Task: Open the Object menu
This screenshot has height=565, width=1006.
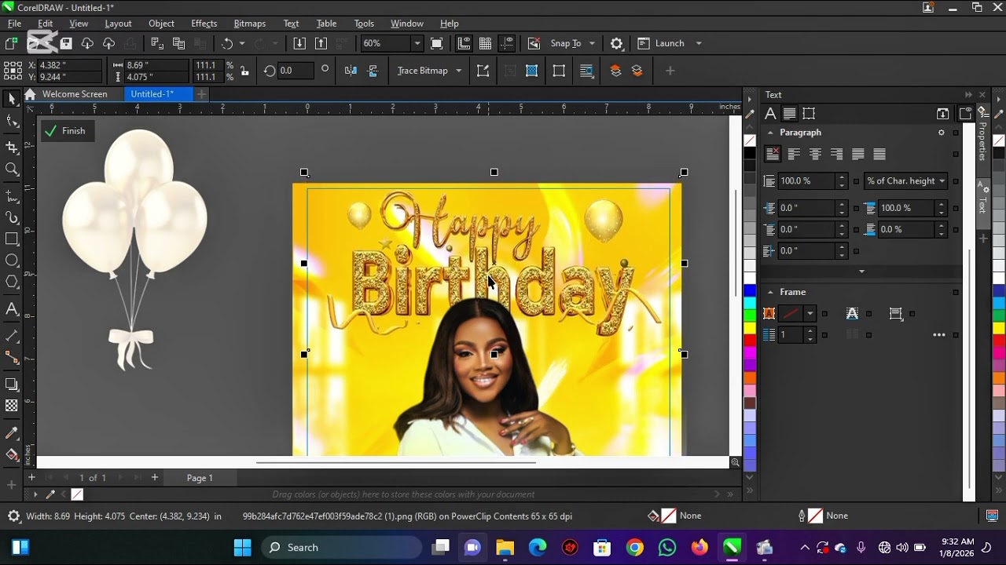Action: [x=161, y=24]
